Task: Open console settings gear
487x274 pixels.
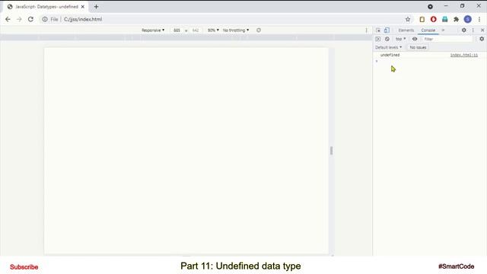Action: point(482,39)
